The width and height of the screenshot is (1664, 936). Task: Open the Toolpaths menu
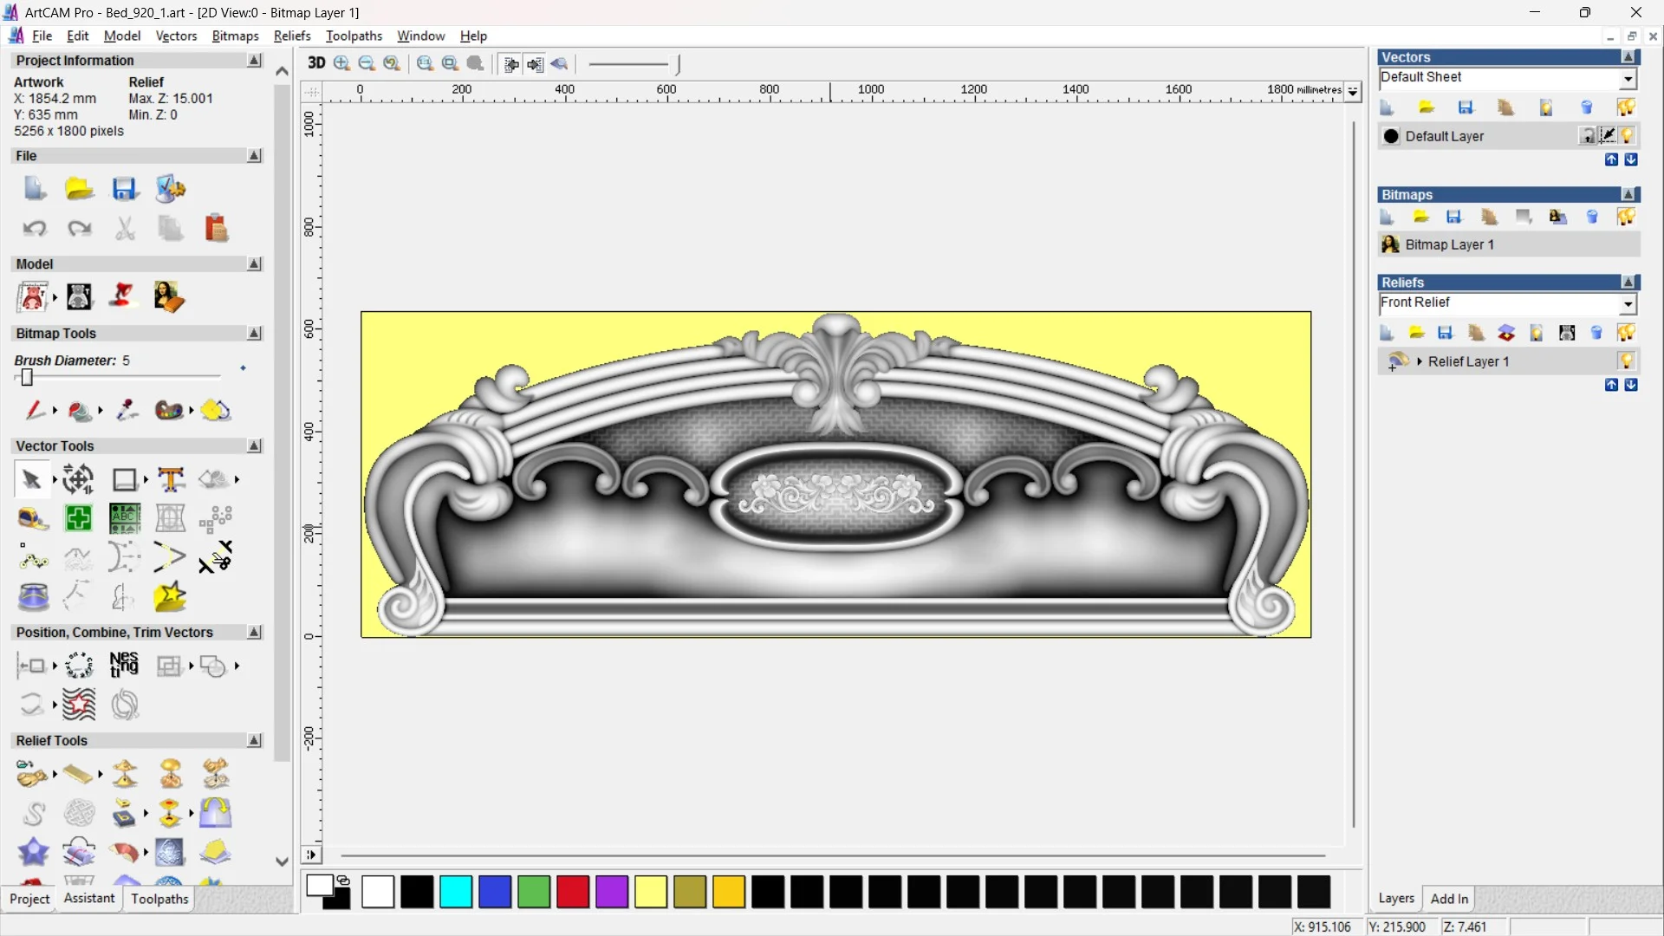[x=354, y=36]
